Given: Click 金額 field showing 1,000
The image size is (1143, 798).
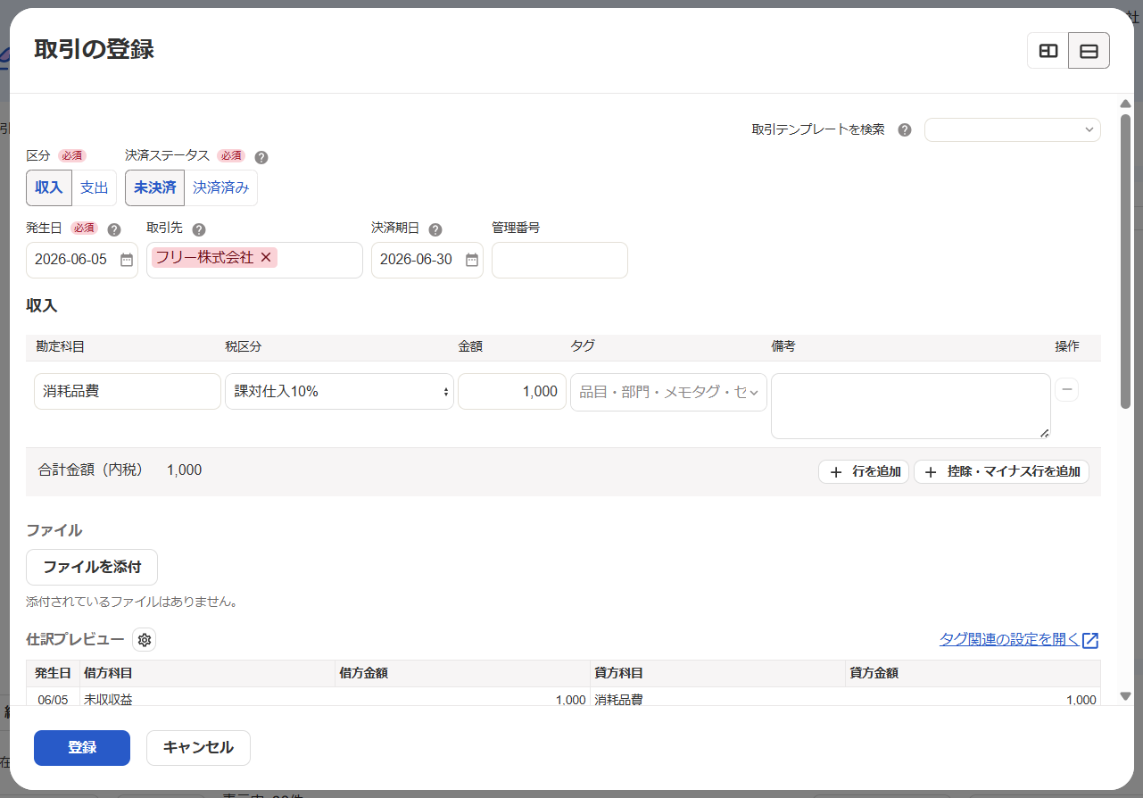Looking at the screenshot, I should click(x=512, y=391).
